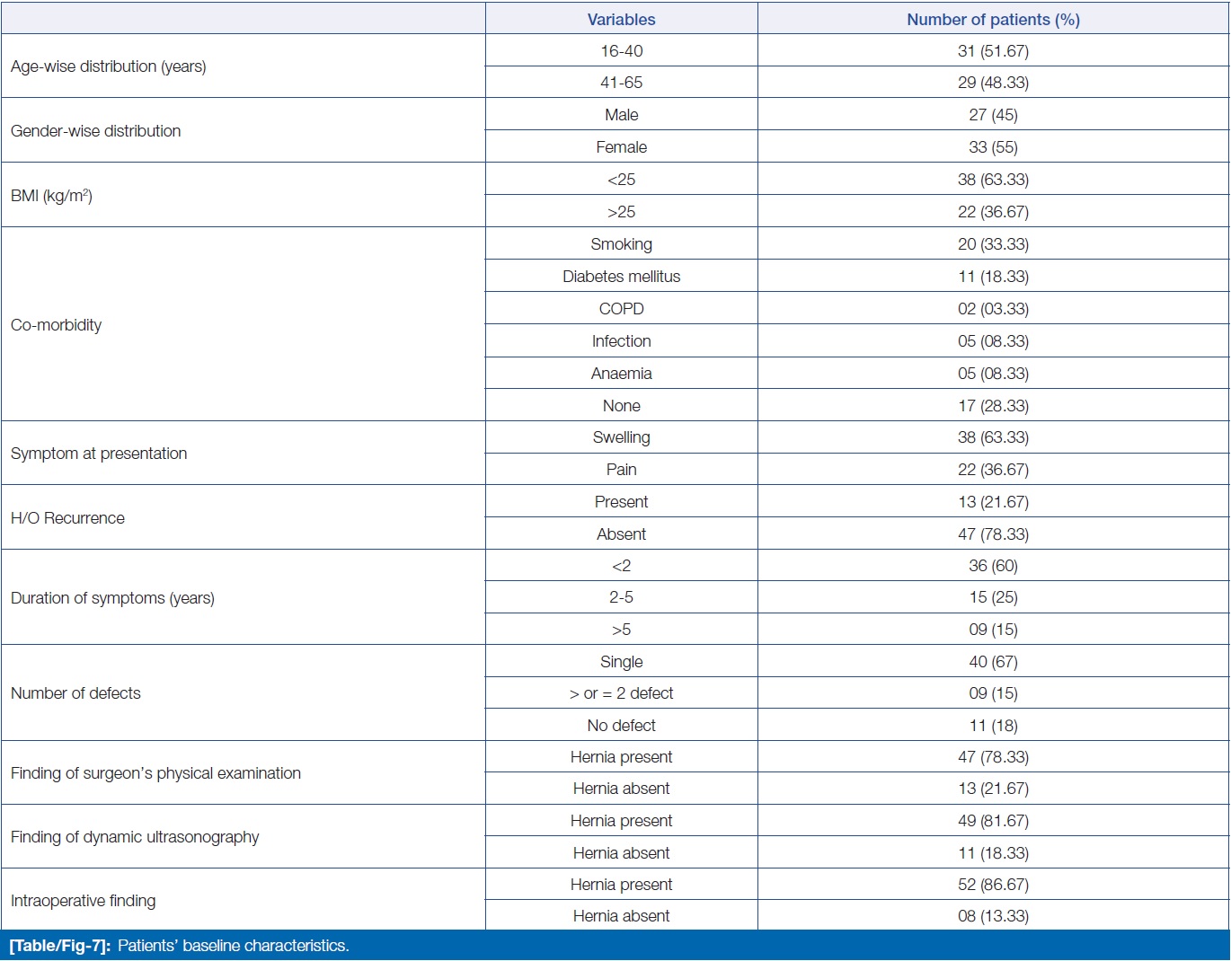Click 'Hernia absent' in physical examination row
This screenshot has width=1231, height=961.
(x=621, y=789)
